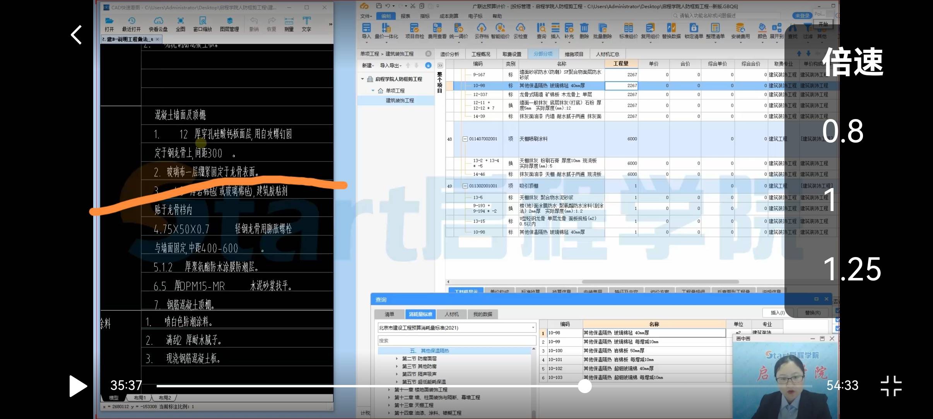This screenshot has width=933, height=419.
Task: Select the 测量 measure tool
Action: coord(289,24)
